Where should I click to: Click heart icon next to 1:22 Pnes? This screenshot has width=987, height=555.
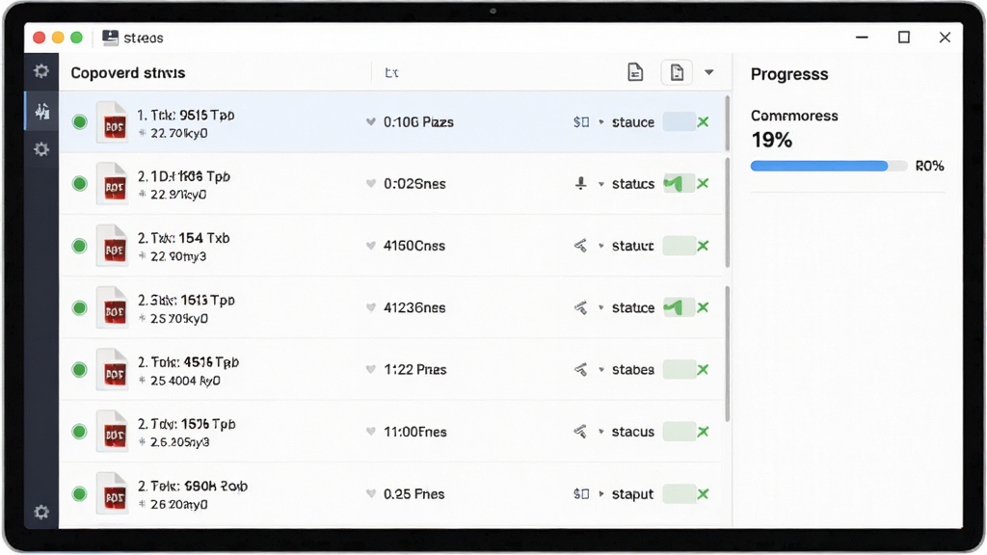click(x=371, y=369)
